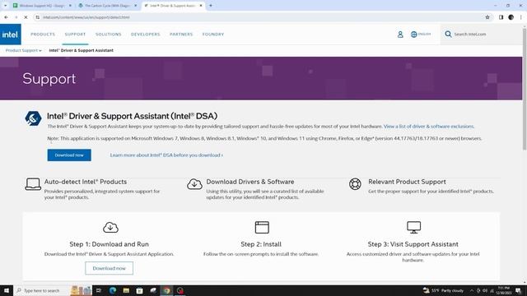The height and width of the screenshot is (296, 527).
Task: Click the 'Step 2: Install' heading
Action: click(x=261, y=244)
